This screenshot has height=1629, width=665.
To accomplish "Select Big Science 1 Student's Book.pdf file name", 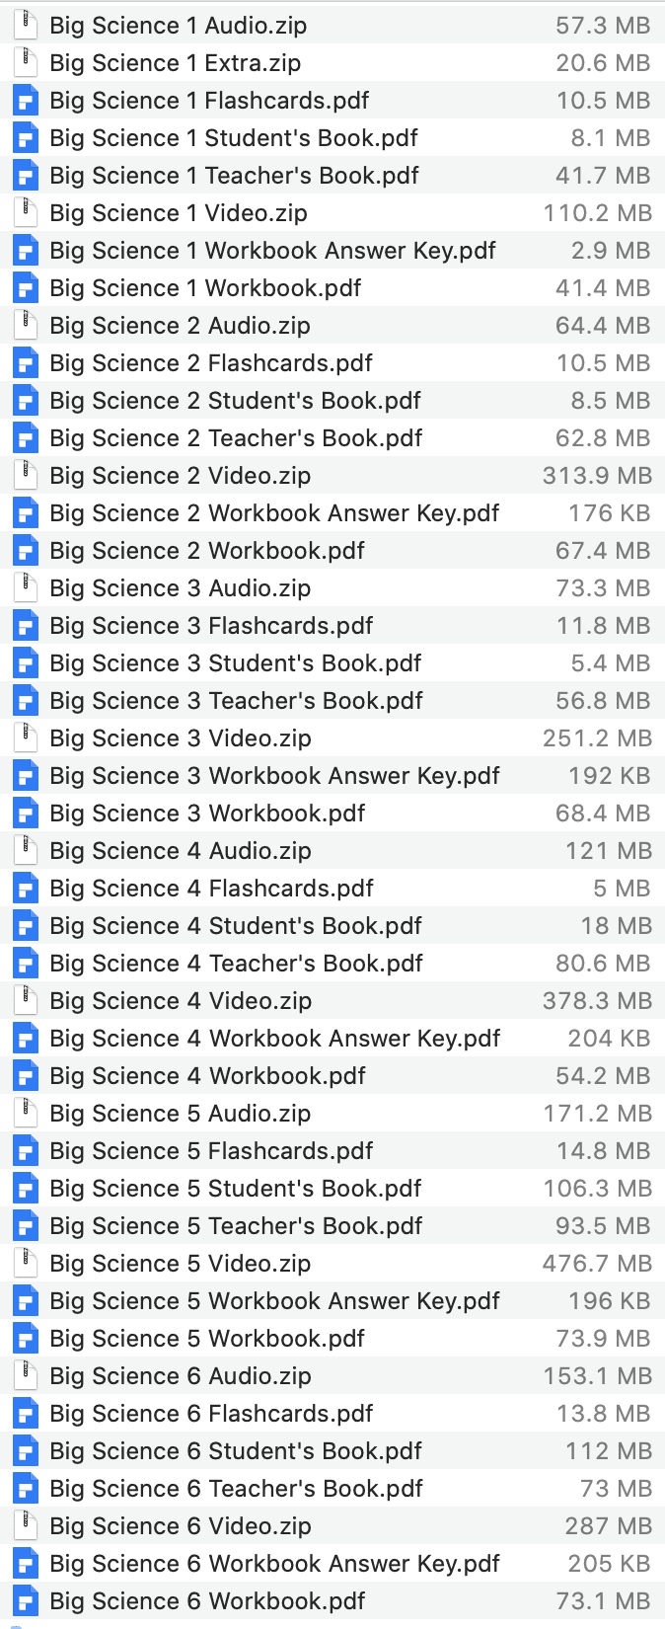I will (234, 138).
